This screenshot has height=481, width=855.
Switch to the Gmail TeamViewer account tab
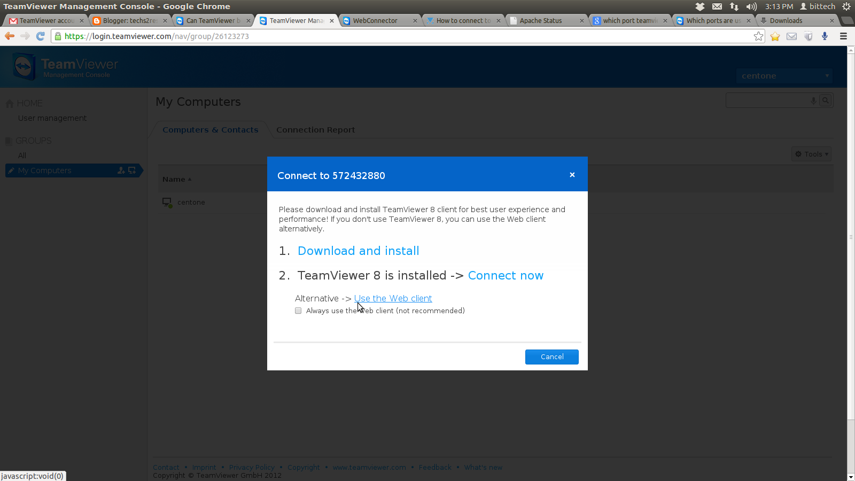(46, 21)
